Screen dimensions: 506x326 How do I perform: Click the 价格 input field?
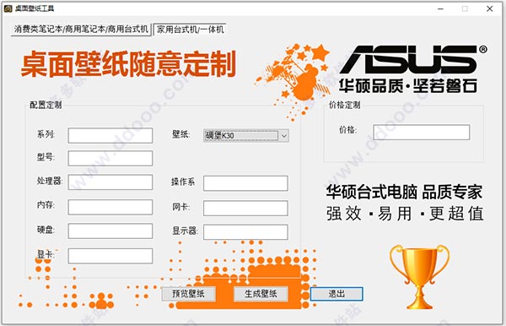pyautogui.click(x=422, y=132)
